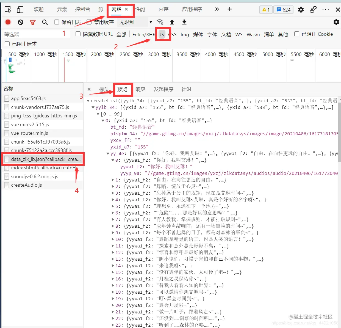
Task: Open the 无限制 throttling dropdown
Action: pyautogui.click(x=135, y=22)
